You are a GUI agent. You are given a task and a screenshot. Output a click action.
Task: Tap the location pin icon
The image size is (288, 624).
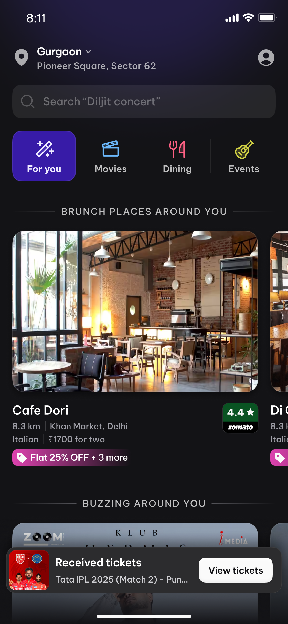click(22, 58)
